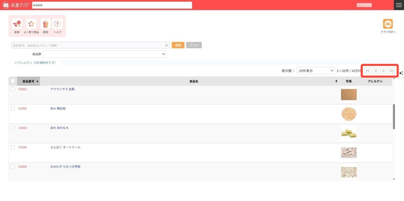Go to the next page arrow
The width and height of the screenshot is (404, 201).
383,71
